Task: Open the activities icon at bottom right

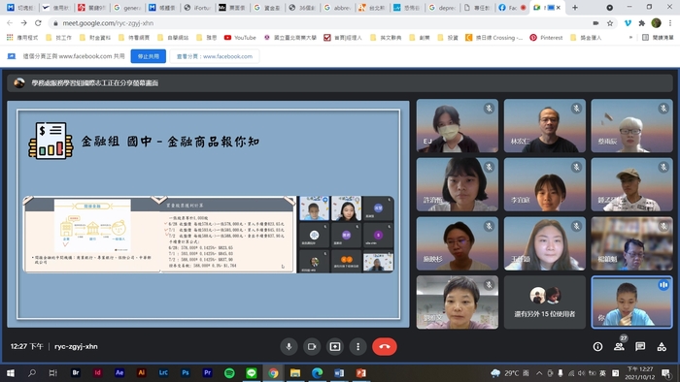Action: coord(662,346)
